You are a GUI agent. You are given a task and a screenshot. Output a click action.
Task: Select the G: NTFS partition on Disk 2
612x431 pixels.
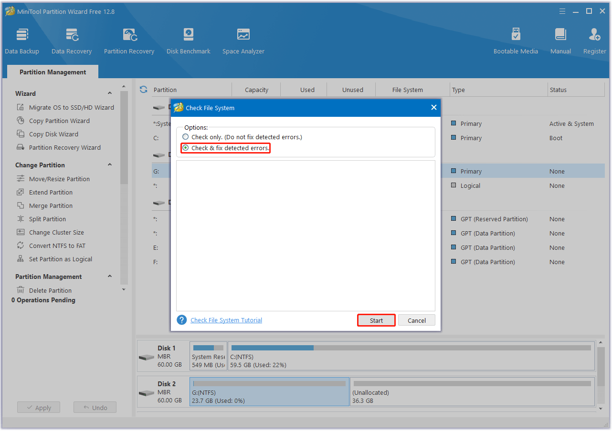point(269,392)
